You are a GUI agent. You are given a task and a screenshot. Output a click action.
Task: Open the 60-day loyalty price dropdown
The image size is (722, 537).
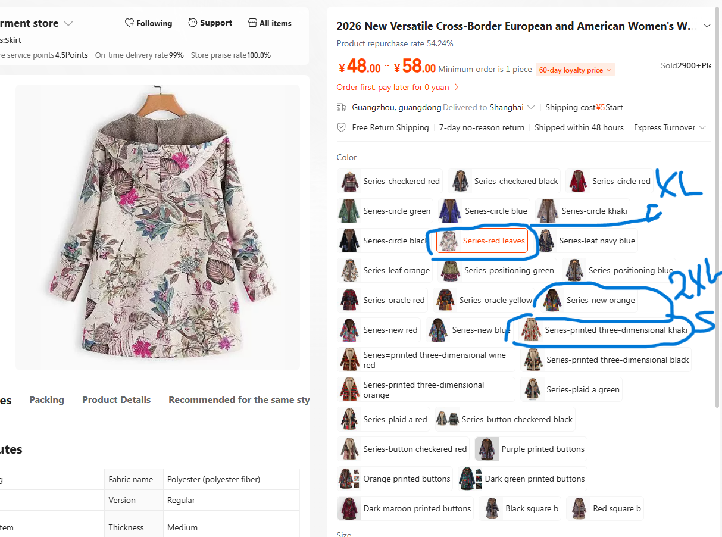tap(575, 70)
